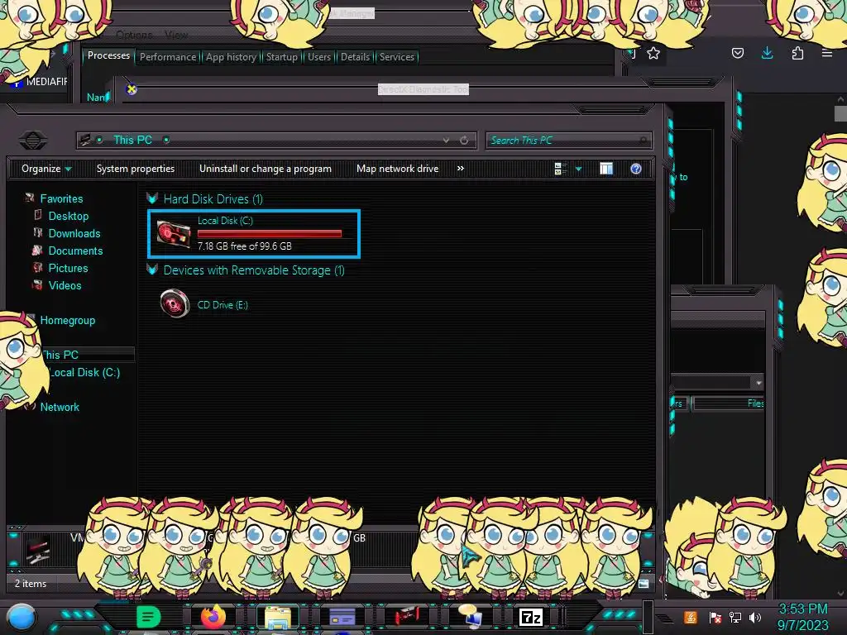The image size is (847, 635).
Task: Open Documents in navigation pane
Action: coord(75,251)
